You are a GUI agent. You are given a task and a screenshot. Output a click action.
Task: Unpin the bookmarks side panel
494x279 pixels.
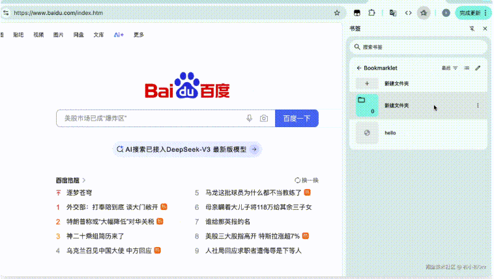[472, 29]
